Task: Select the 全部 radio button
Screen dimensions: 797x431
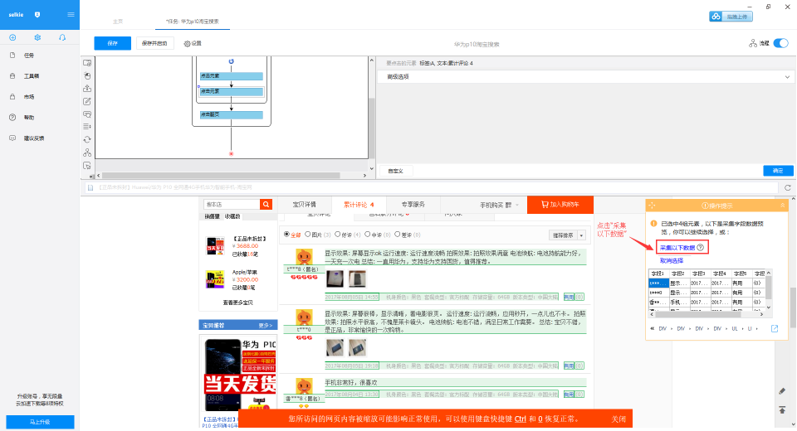Action: (x=286, y=235)
